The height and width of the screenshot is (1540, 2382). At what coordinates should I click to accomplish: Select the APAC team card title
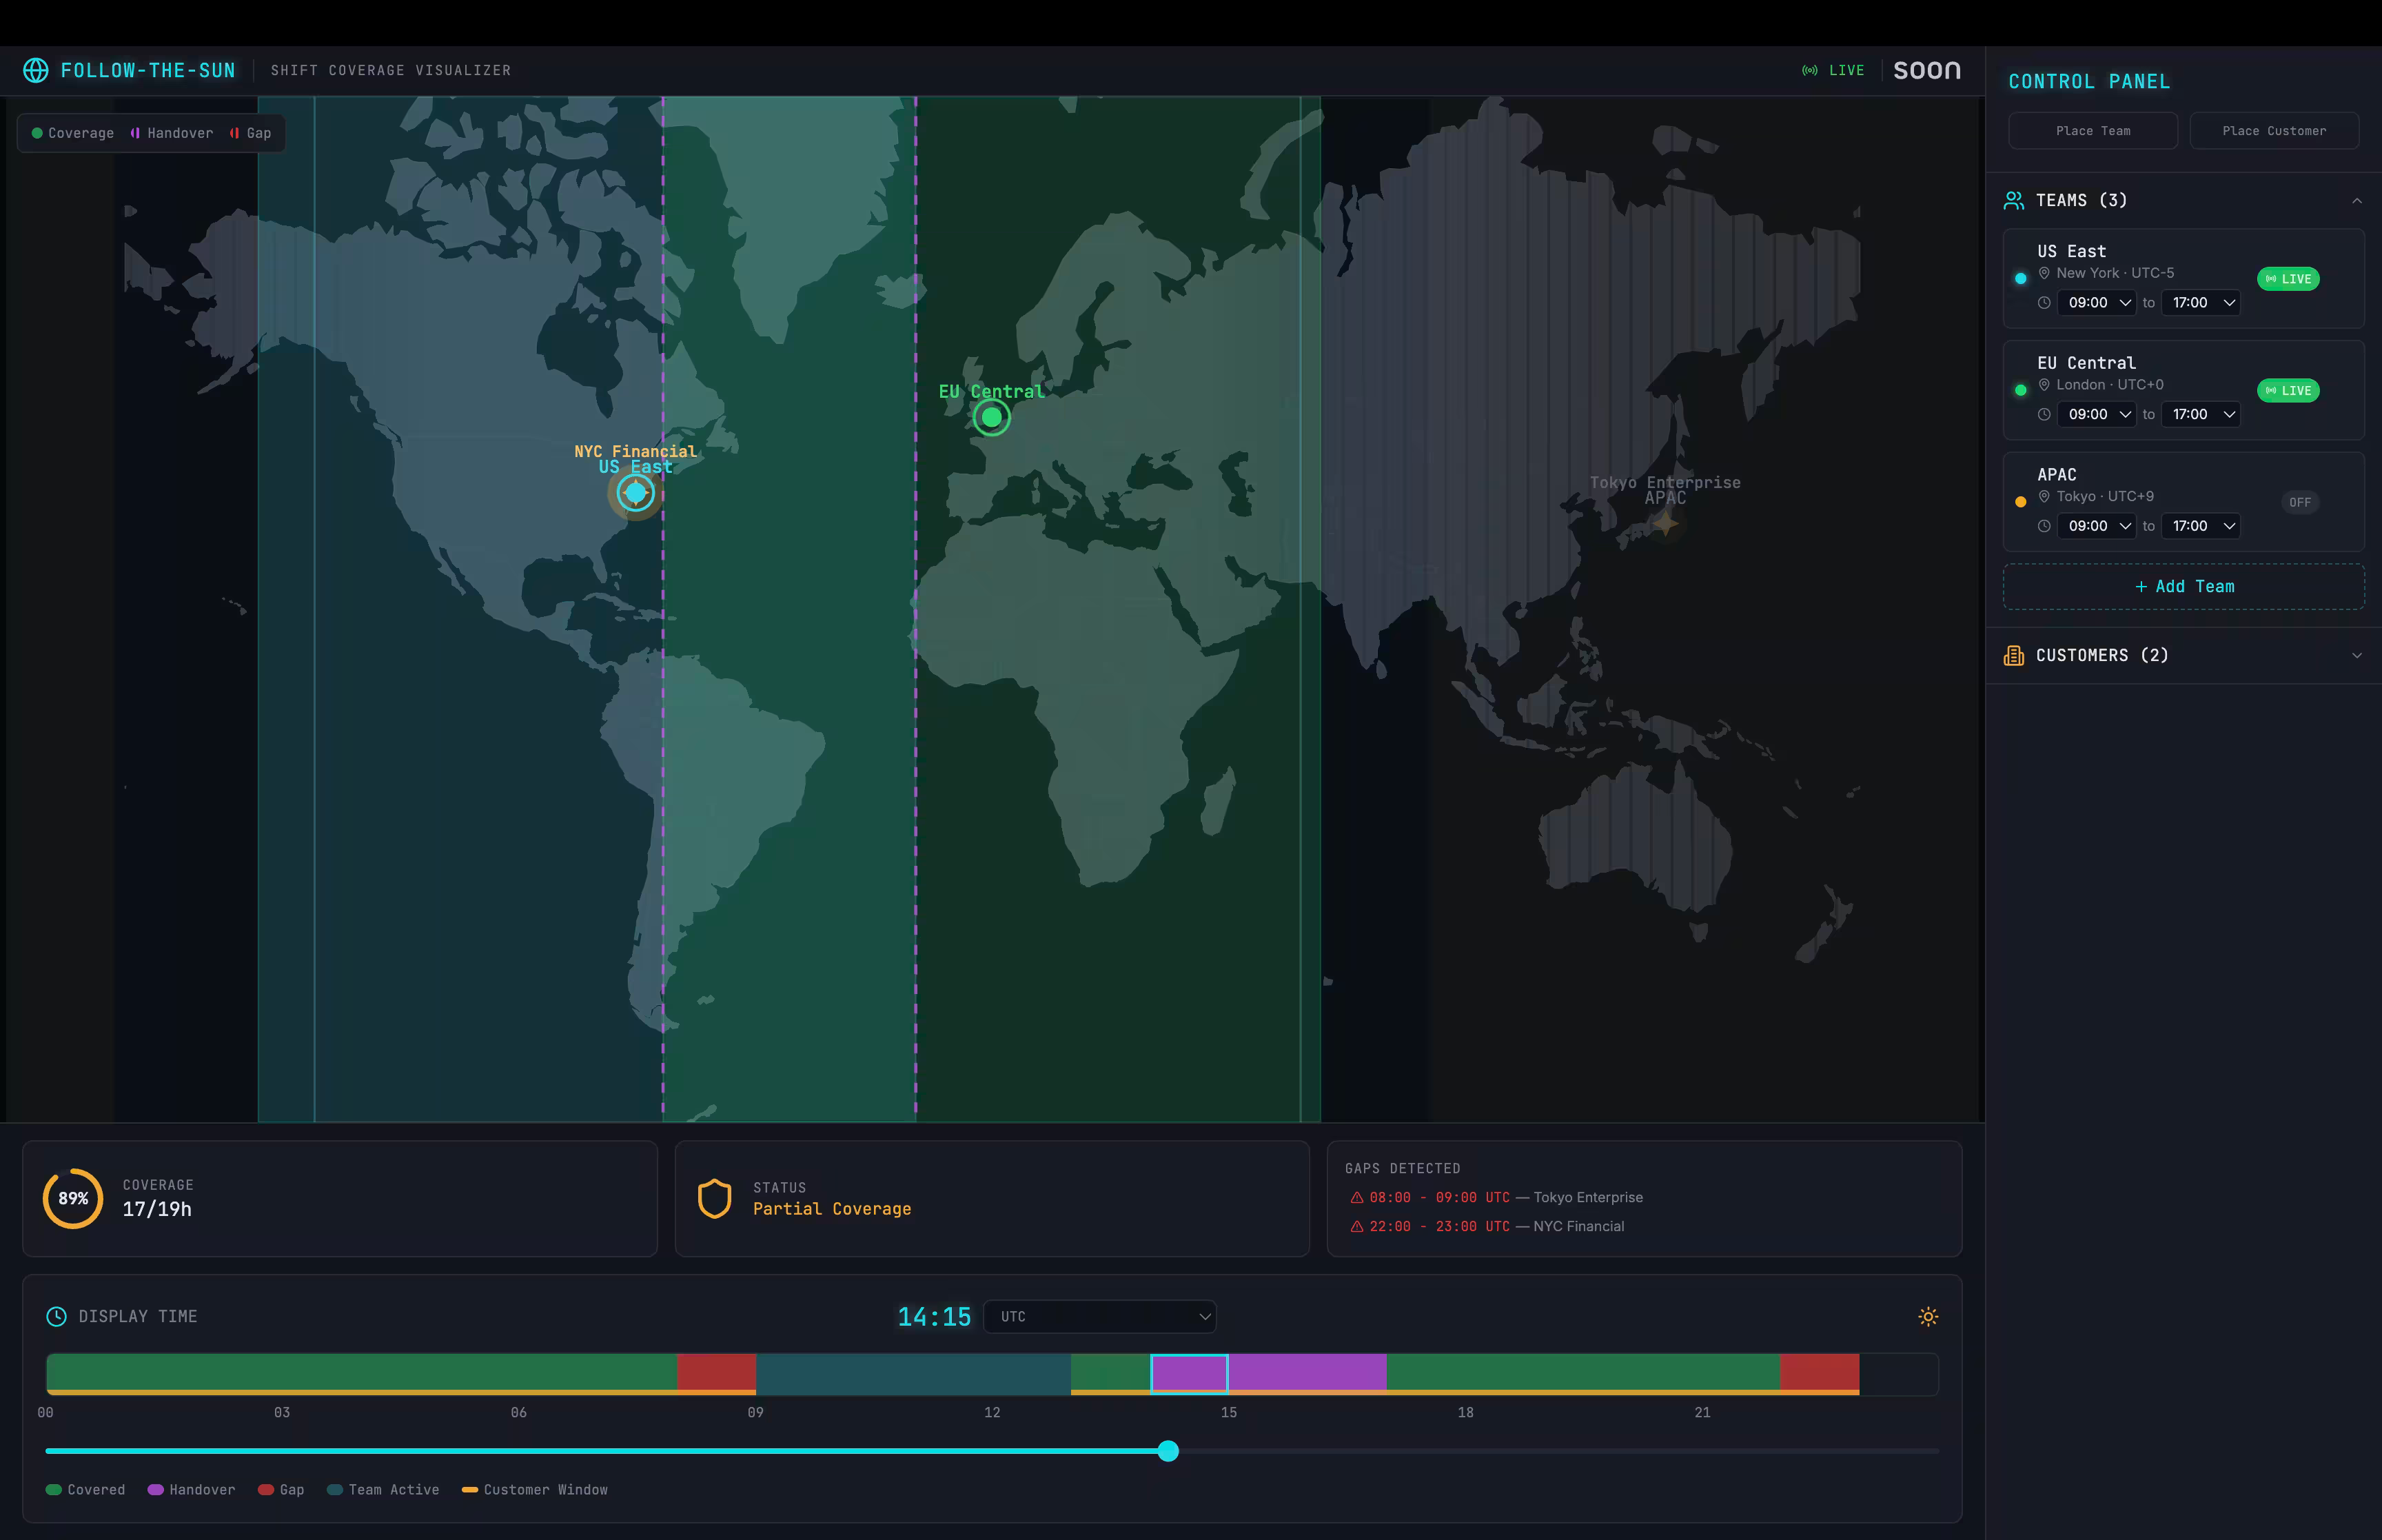point(2056,475)
